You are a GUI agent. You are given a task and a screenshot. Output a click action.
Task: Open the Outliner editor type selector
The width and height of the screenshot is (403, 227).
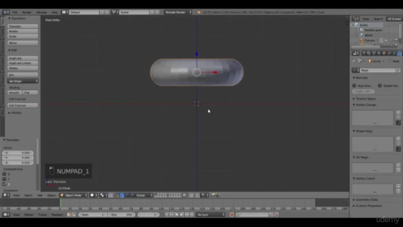pos(356,19)
